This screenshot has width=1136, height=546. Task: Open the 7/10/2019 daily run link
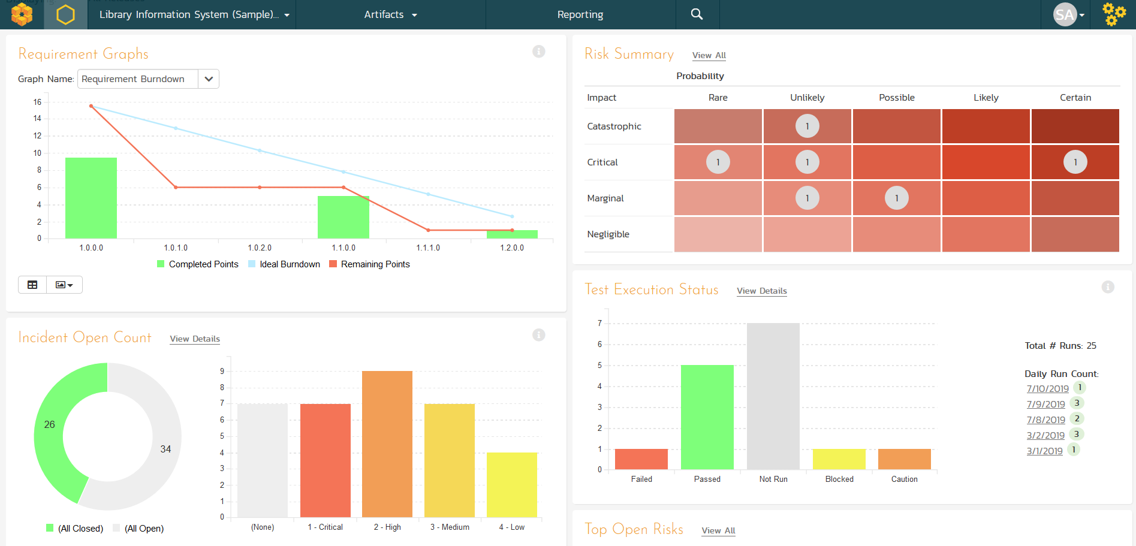1047,388
